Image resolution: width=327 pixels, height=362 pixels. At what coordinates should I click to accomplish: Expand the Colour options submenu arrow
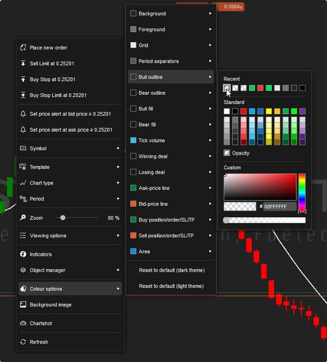pos(118,289)
